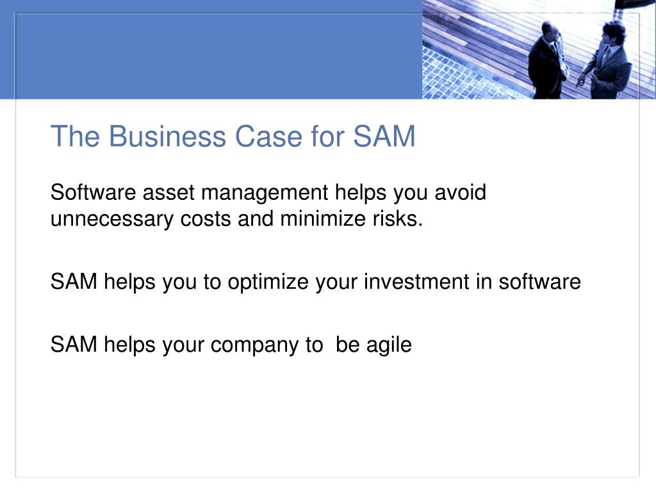Select the title "The Business Case for SAM"
This screenshot has height=492, width=656.
coord(233,136)
